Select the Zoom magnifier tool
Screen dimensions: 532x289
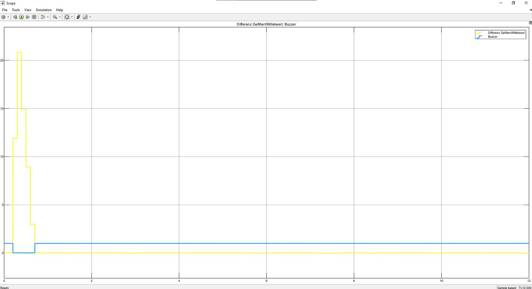click(55, 17)
